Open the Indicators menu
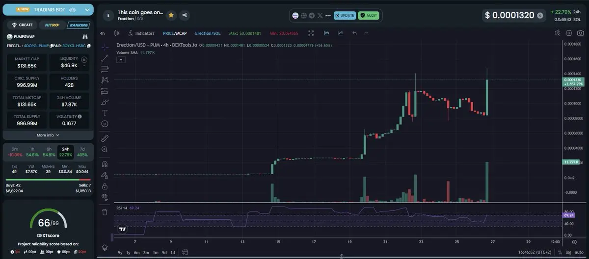The width and height of the screenshot is (589, 259). click(141, 33)
